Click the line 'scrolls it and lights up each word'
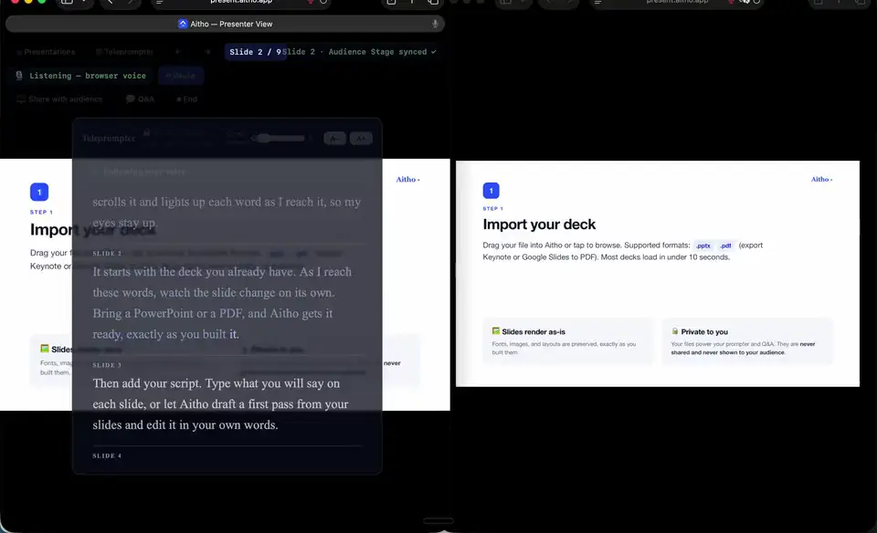Image resolution: width=877 pixels, height=533 pixels. click(227, 202)
